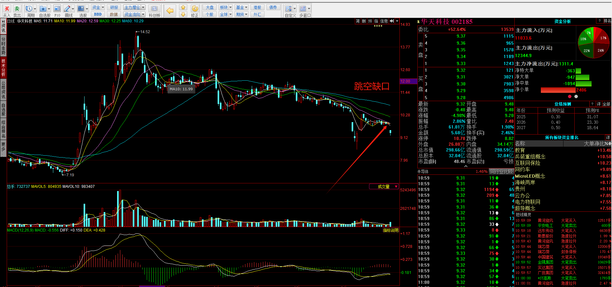The width and height of the screenshot is (612, 287).
Task: Expand the up-chevron below 市盈(静)
Action: pyautogui.click(x=466, y=166)
